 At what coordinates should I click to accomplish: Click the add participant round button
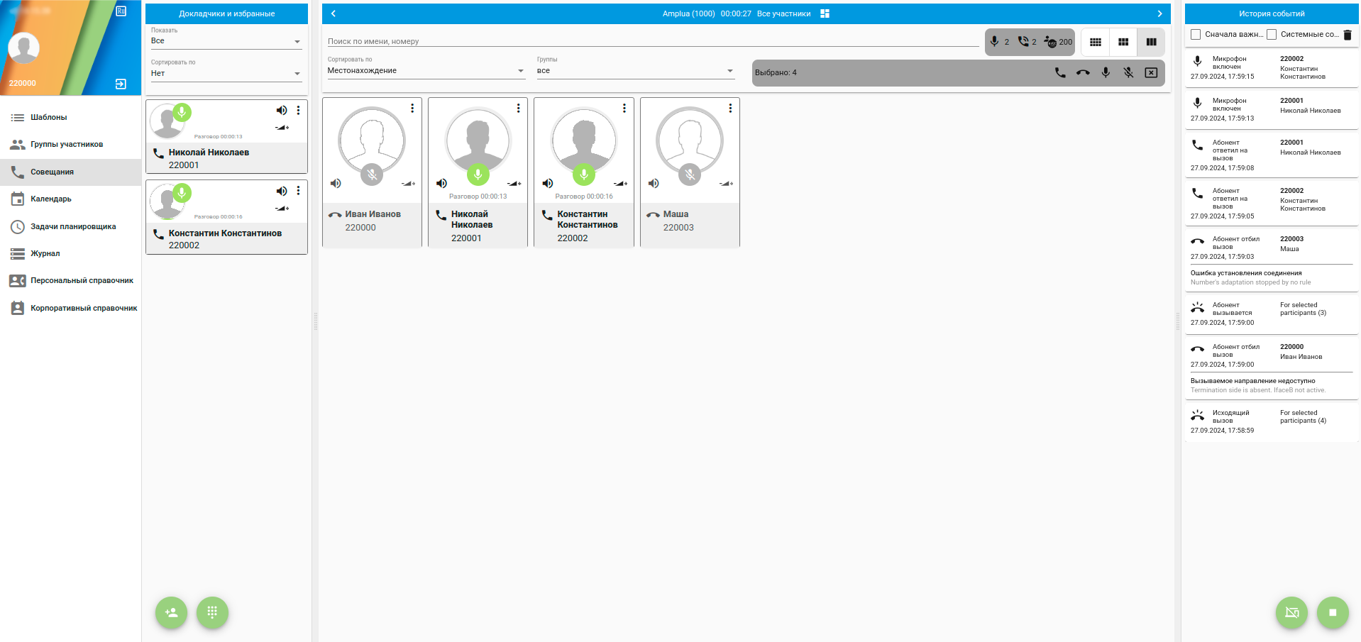click(171, 612)
